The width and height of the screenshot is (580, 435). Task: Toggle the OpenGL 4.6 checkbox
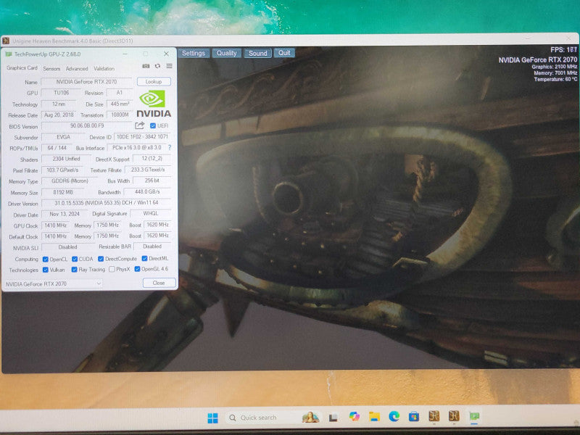137,269
